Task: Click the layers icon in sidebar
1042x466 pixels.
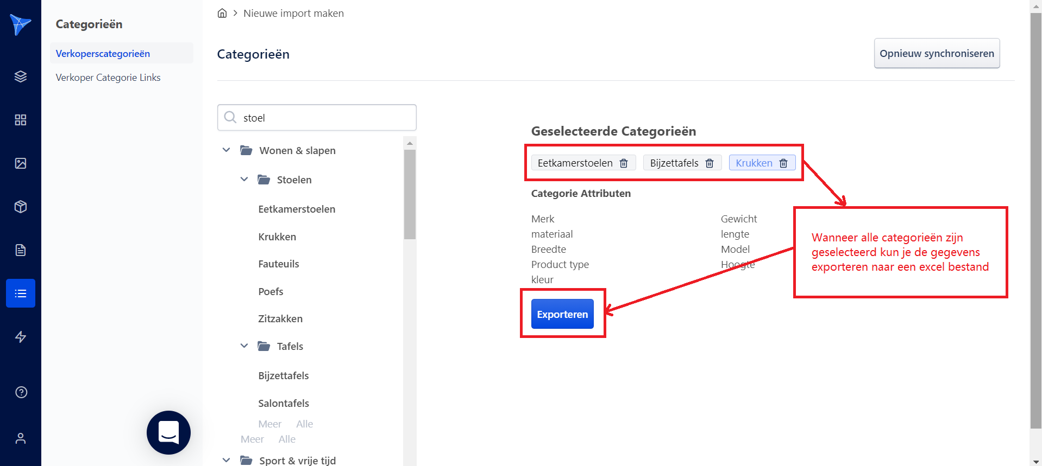Action: (21, 76)
